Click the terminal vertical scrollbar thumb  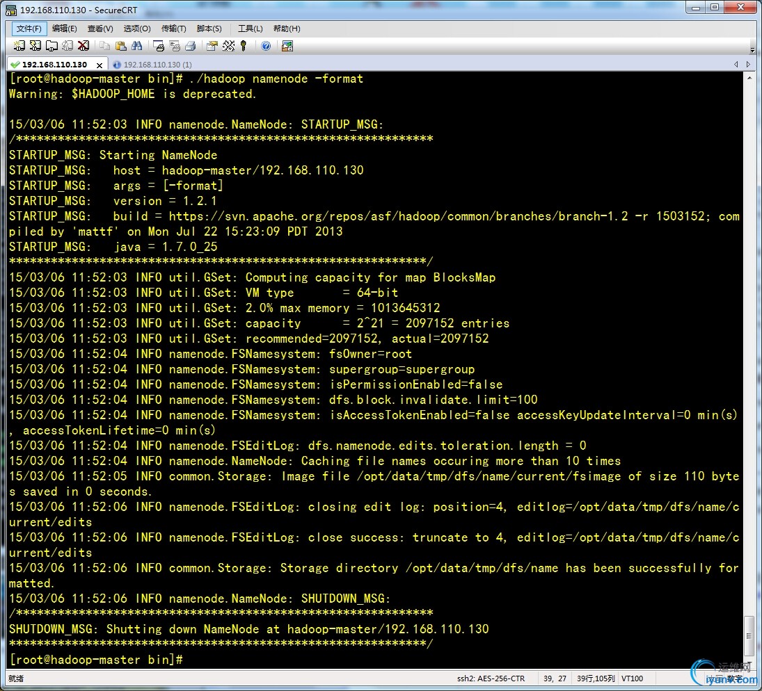(749, 635)
